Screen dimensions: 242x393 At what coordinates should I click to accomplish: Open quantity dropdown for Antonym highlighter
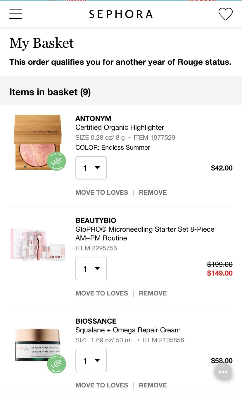pyautogui.click(x=91, y=168)
